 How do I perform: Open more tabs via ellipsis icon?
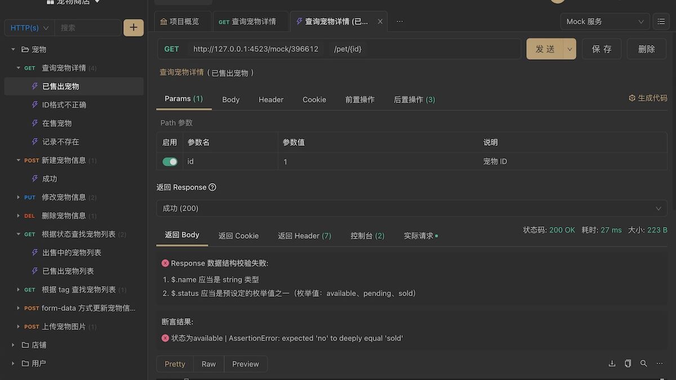tap(399, 21)
